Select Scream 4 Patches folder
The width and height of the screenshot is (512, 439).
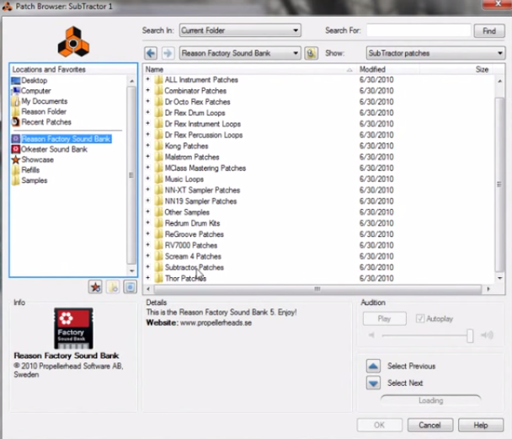[193, 256]
